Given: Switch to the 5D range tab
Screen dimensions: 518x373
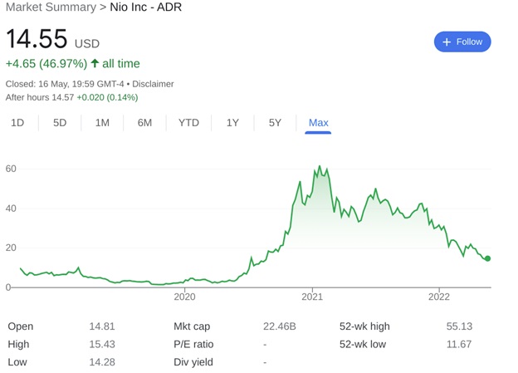Looking at the screenshot, I should [60, 123].
